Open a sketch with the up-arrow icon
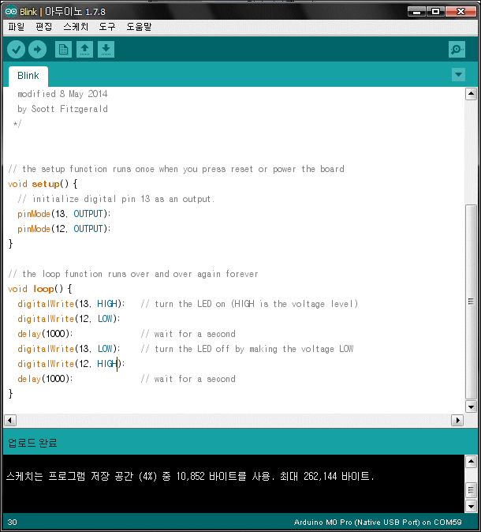This screenshot has height=532, width=481. [x=84, y=50]
